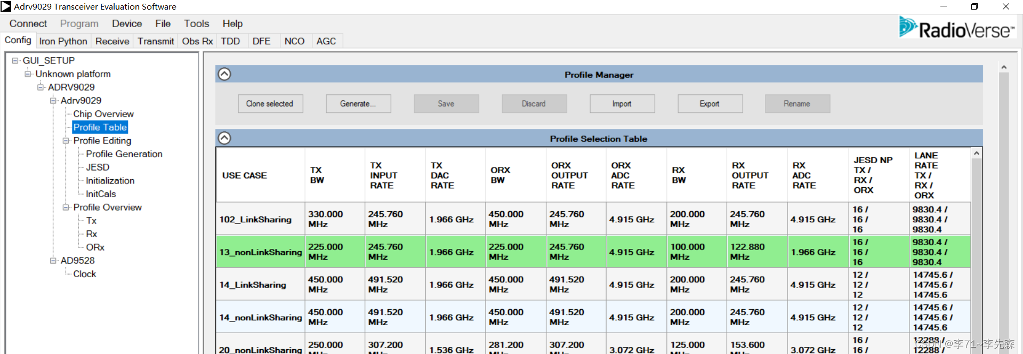
Task: Switch to the Iron Python tab
Action: [63, 41]
